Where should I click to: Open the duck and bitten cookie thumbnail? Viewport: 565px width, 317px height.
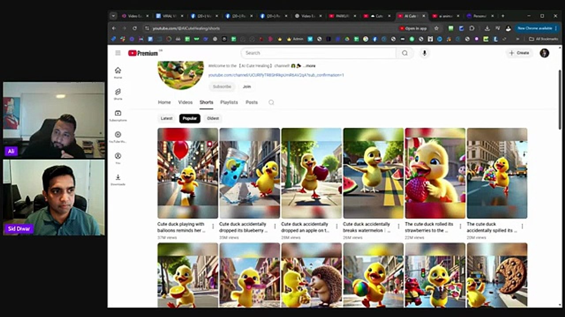[497, 275]
